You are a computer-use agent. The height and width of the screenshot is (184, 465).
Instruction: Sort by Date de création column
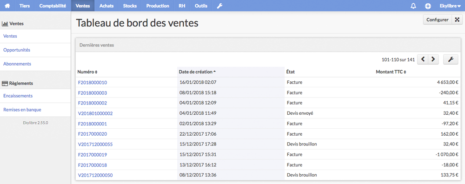(197, 72)
